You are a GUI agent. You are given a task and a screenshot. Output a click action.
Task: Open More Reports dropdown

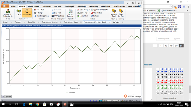pos(71,13)
